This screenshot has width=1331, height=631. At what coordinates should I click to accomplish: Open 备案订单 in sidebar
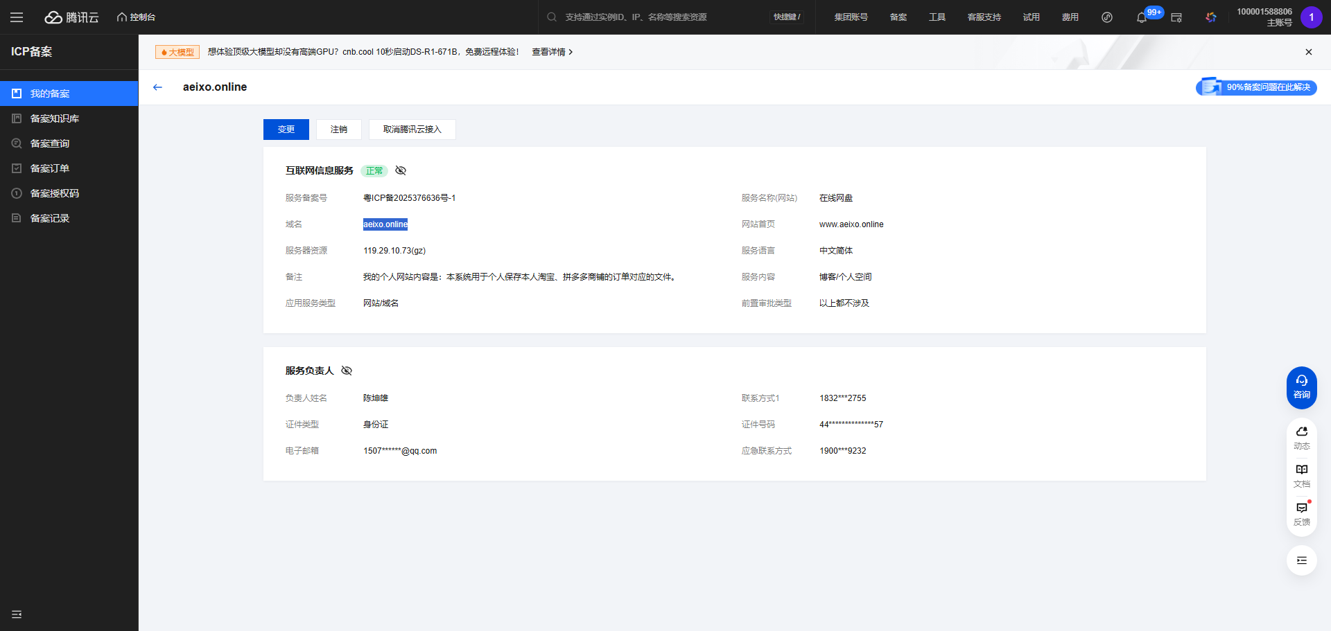tap(69, 168)
